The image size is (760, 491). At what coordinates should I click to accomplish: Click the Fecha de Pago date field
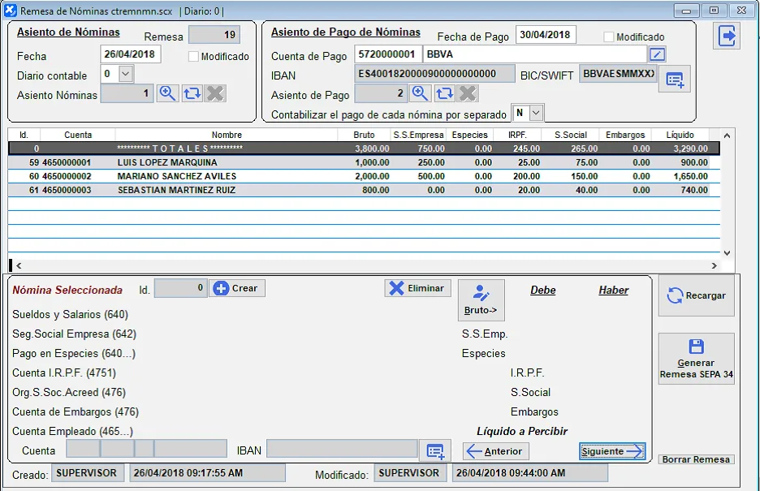click(545, 35)
